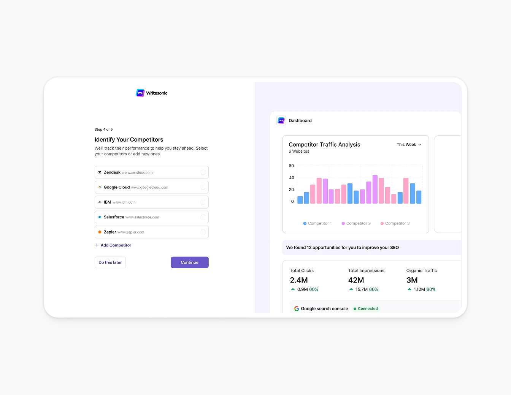Enable the Salesforce competitor checkbox

pos(203,217)
